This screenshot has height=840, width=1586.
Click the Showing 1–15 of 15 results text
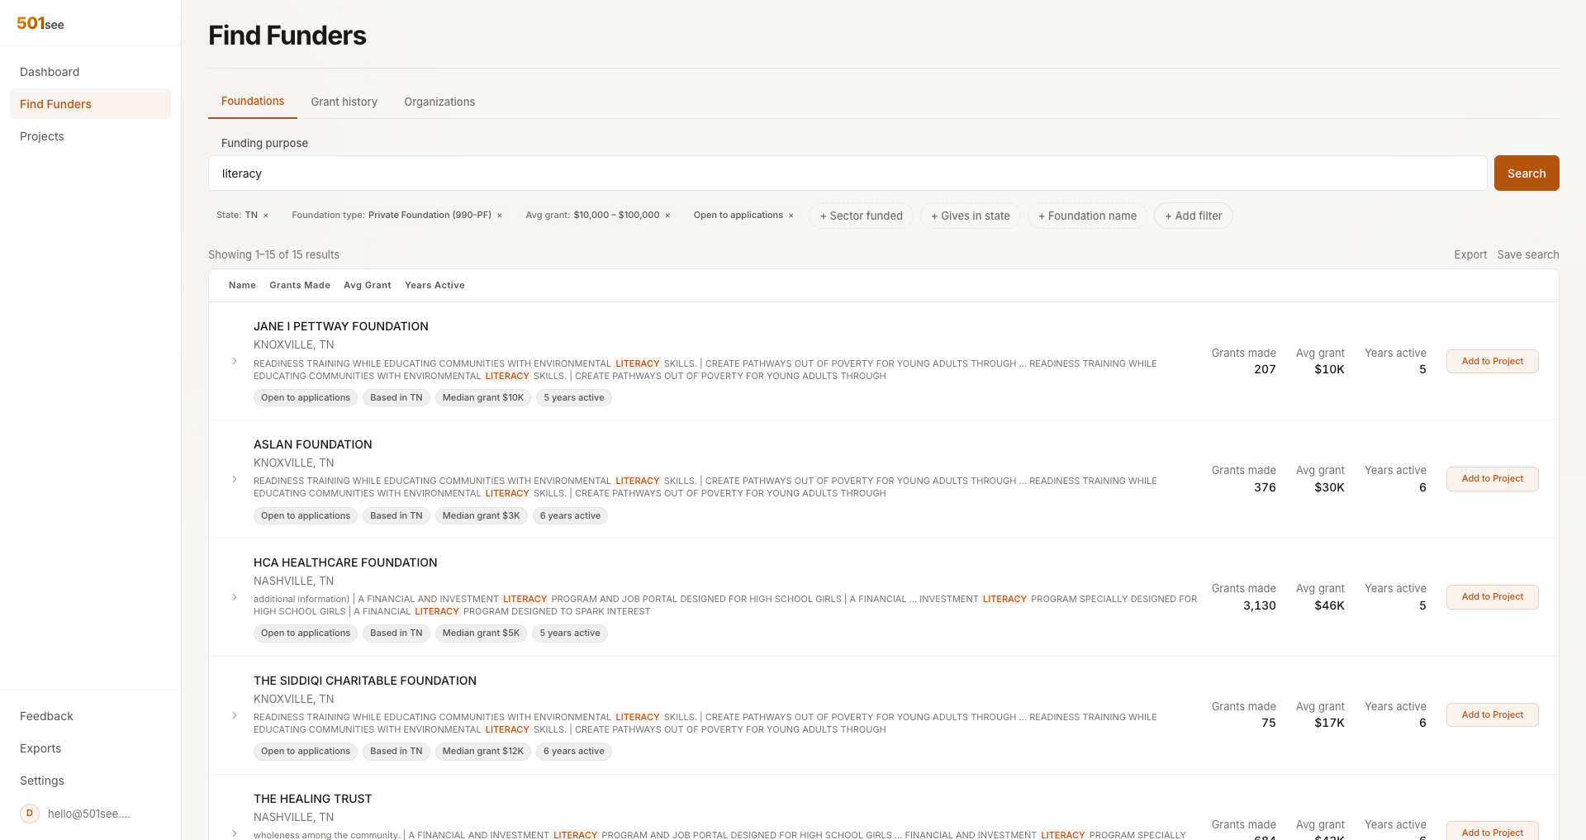273,254
